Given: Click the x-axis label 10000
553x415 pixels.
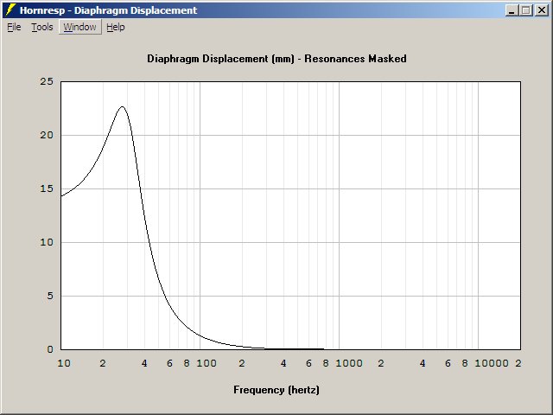Looking at the screenshot, I should pyautogui.click(x=492, y=363).
